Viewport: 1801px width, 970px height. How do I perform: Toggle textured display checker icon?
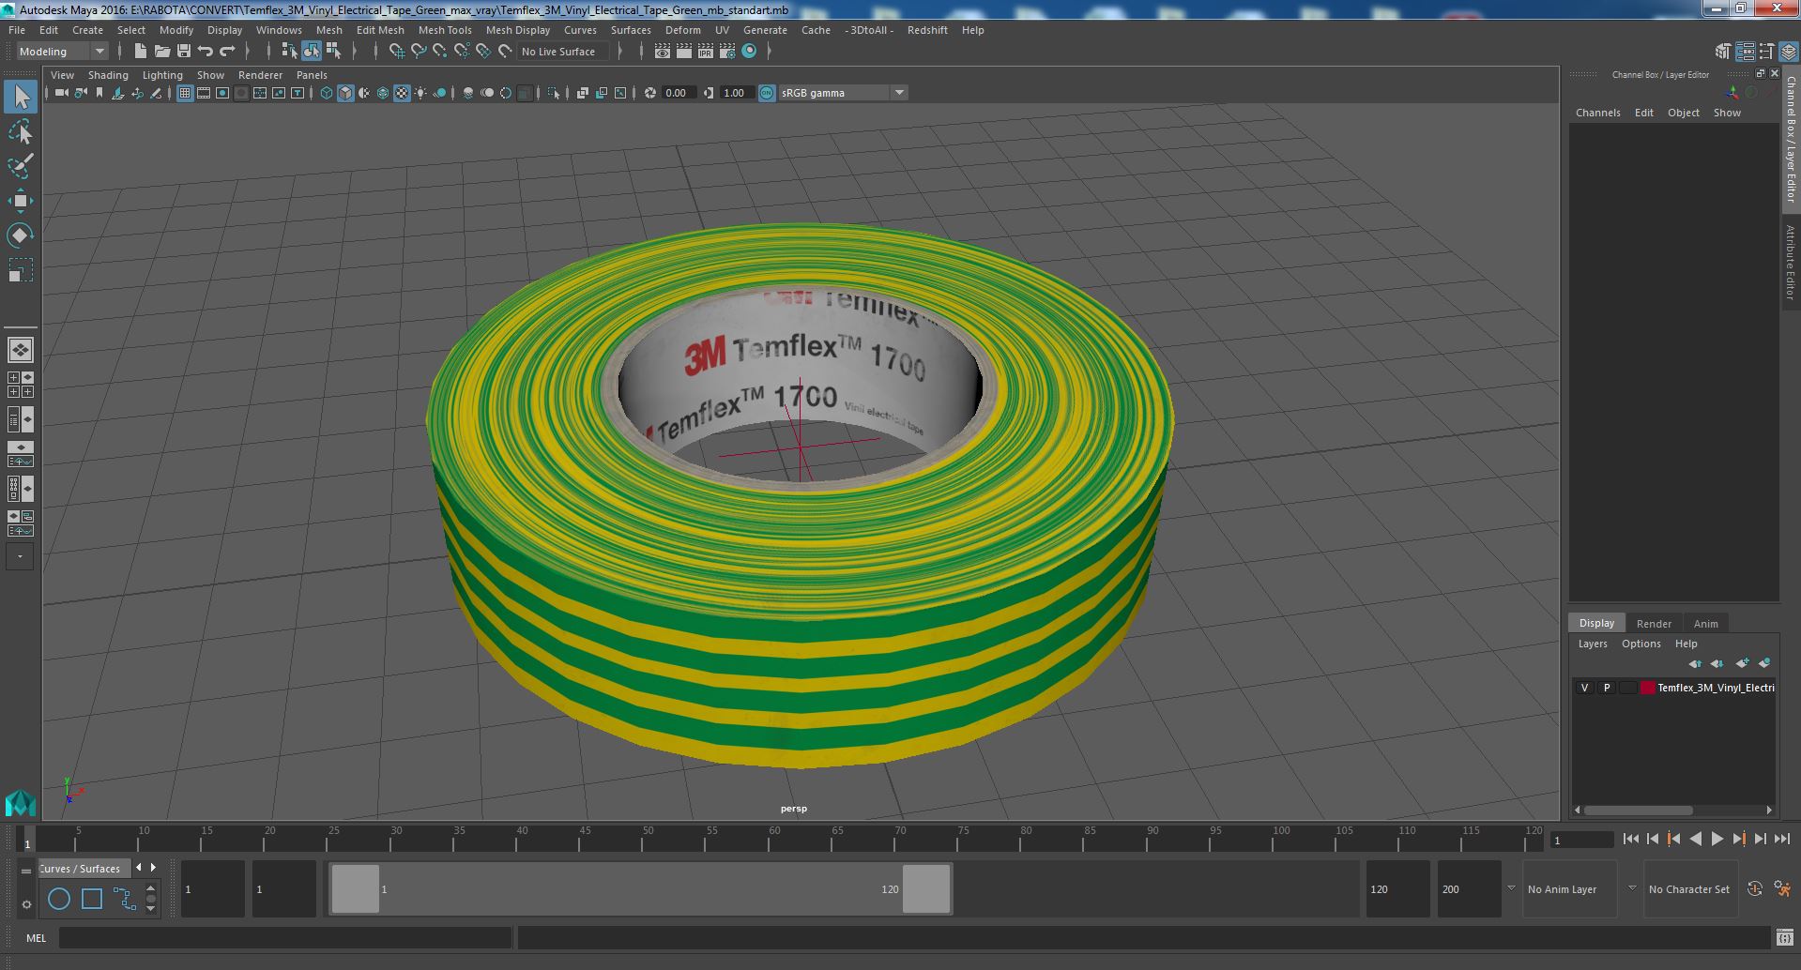[402, 93]
